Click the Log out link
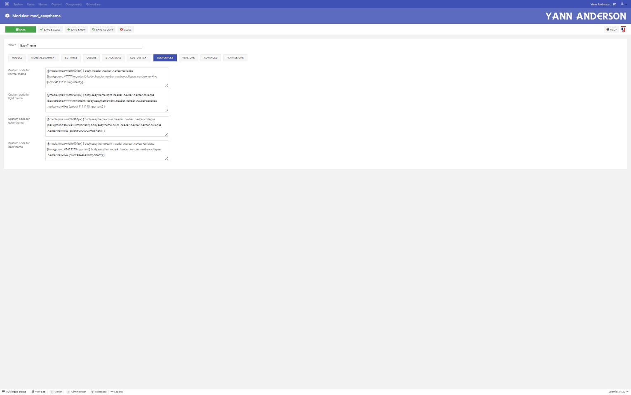The width and height of the screenshot is (631, 395). pos(117,392)
